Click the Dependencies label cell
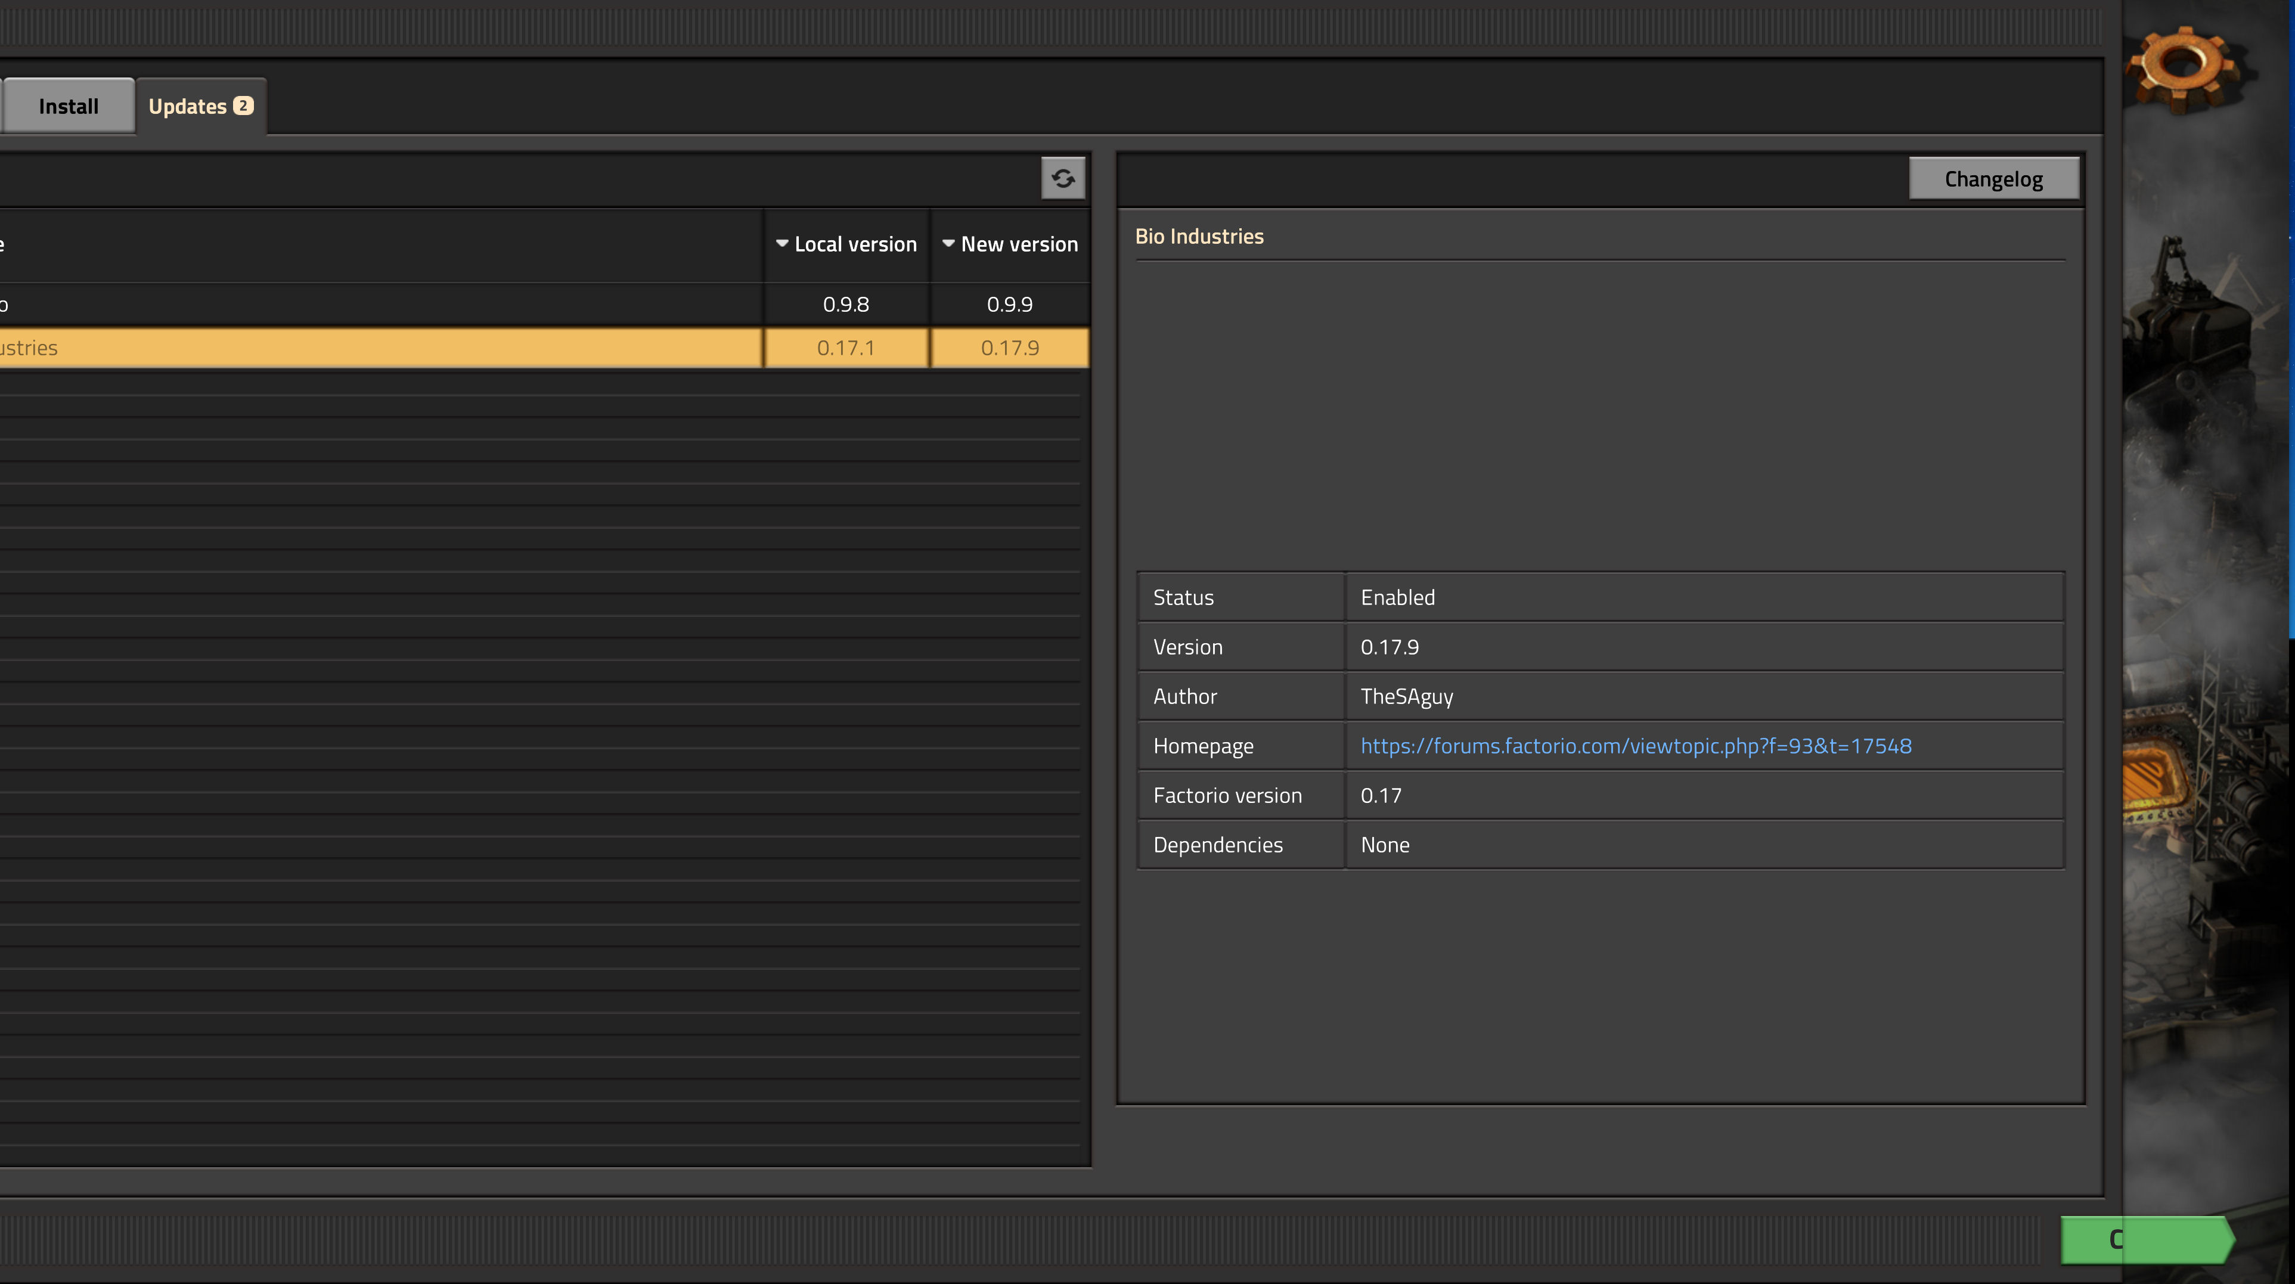Screen dimensions: 2295x1284 click(x=1241, y=846)
